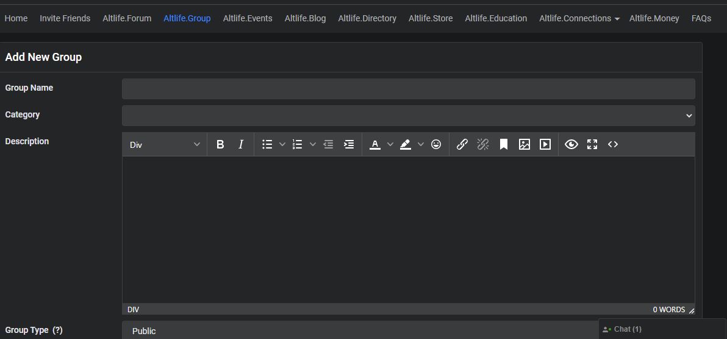Click the decrease indent icon
Viewport: 727px width, 339px height.
pyautogui.click(x=328, y=144)
